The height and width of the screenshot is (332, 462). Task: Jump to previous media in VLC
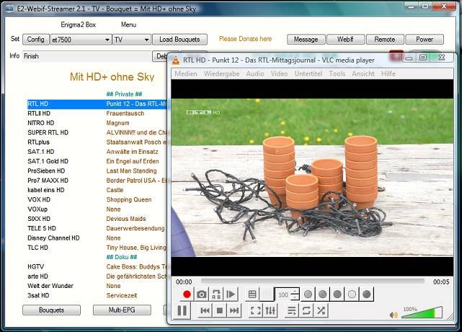(x=205, y=310)
